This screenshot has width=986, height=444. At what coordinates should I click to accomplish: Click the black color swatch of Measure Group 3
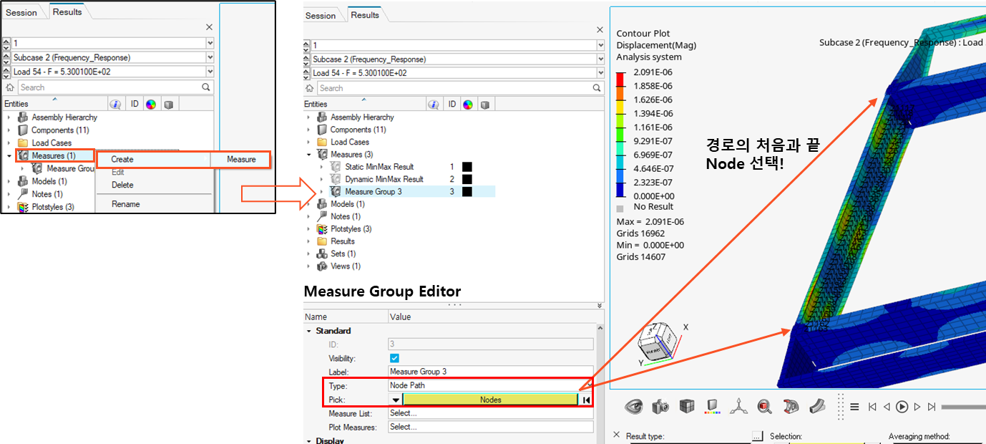coord(467,192)
